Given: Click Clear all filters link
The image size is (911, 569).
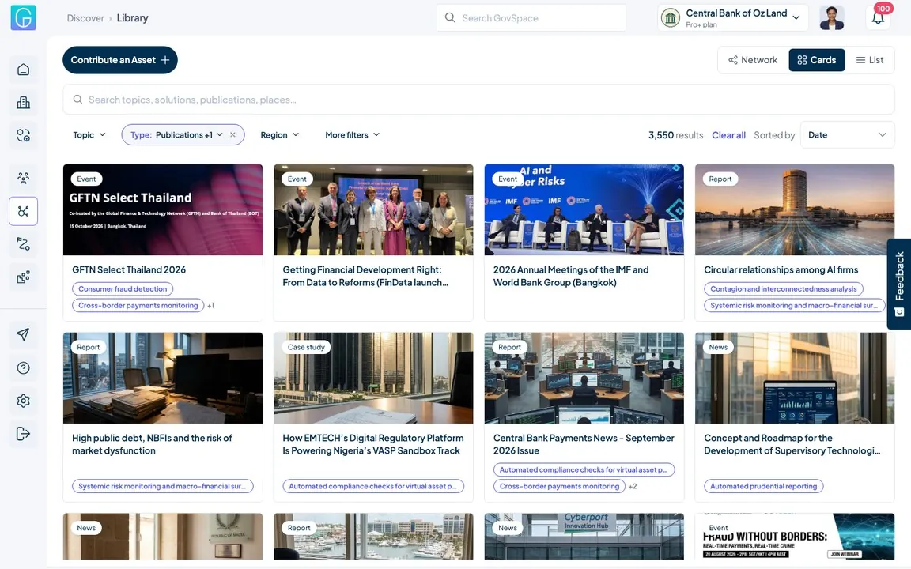Looking at the screenshot, I should tap(728, 135).
